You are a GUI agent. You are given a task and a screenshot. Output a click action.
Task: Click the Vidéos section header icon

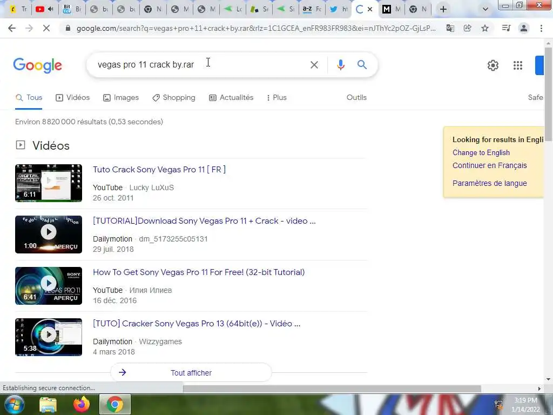tap(21, 145)
